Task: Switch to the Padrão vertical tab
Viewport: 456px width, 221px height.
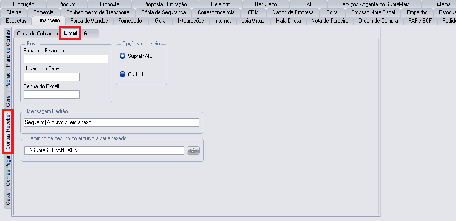Action: coord(8,80)
